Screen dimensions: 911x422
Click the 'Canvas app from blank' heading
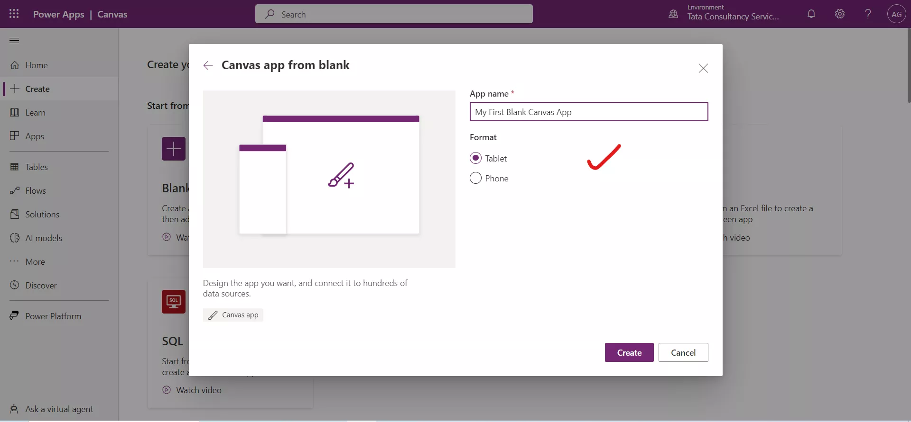pyautogui.click(x=286, y=65)
